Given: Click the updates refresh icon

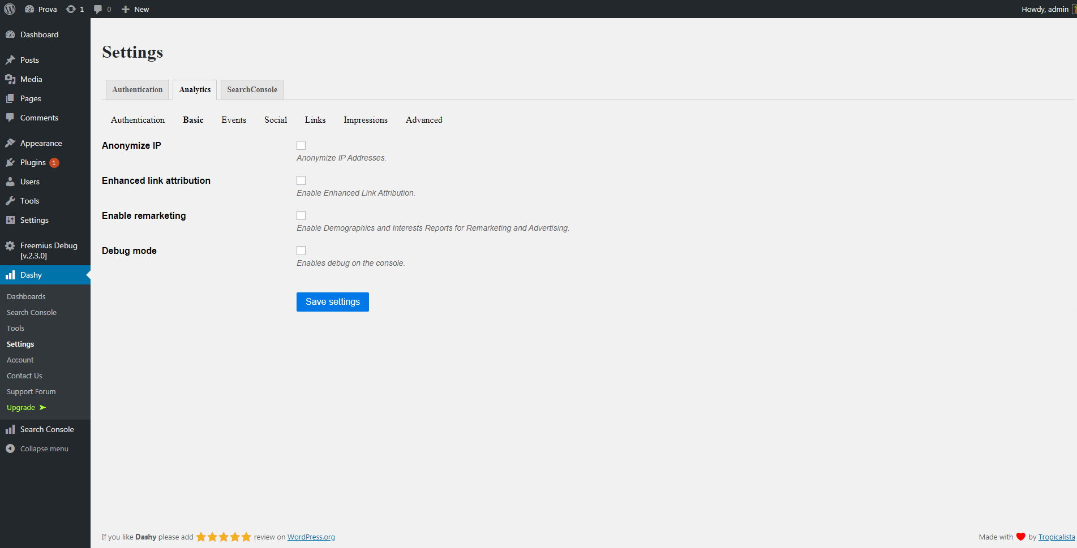Looking at the screenshot, I should 71,9.
